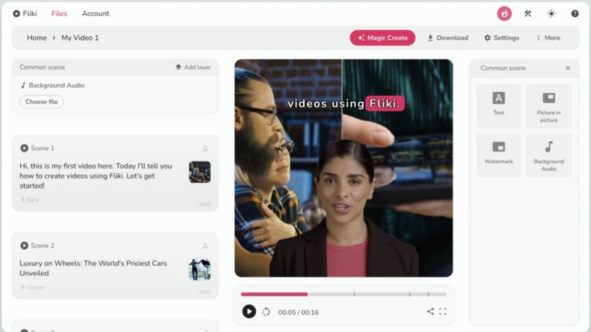Toggle the Scene 2 avatar icon
This screenshot has height=332, width=591.
click(205, 246)
